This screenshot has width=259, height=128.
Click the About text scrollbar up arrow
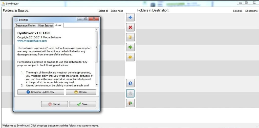(97, 30)
